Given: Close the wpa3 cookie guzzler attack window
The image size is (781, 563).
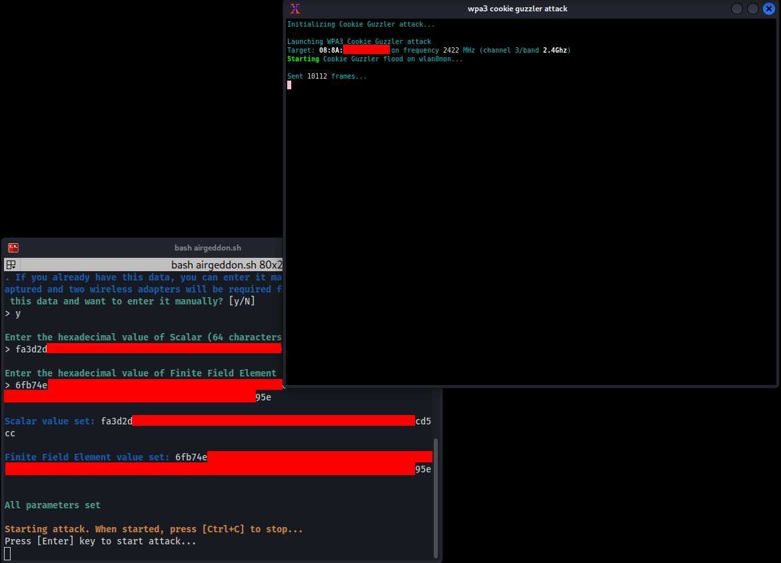Looking at the screenshot, I should coord(768,9).
